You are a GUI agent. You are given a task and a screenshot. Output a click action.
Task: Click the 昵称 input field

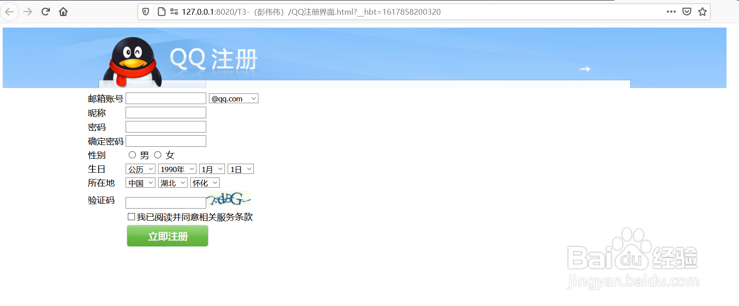pos(166,113)
